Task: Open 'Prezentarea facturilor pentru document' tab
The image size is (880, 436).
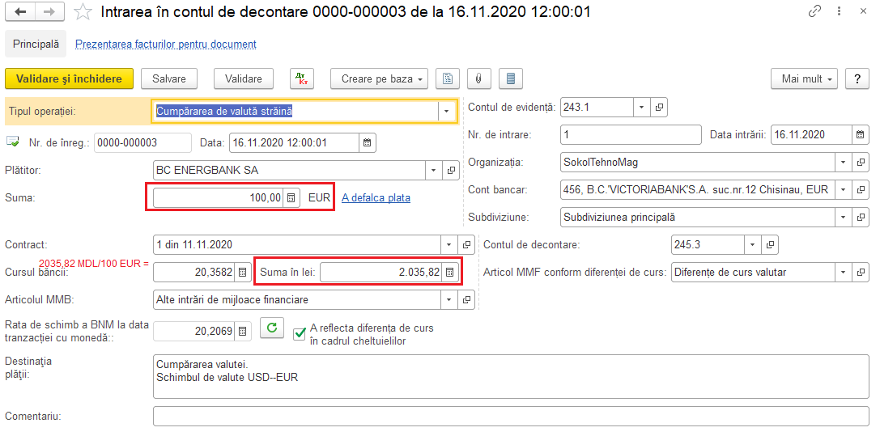Action: click(166, 44)
